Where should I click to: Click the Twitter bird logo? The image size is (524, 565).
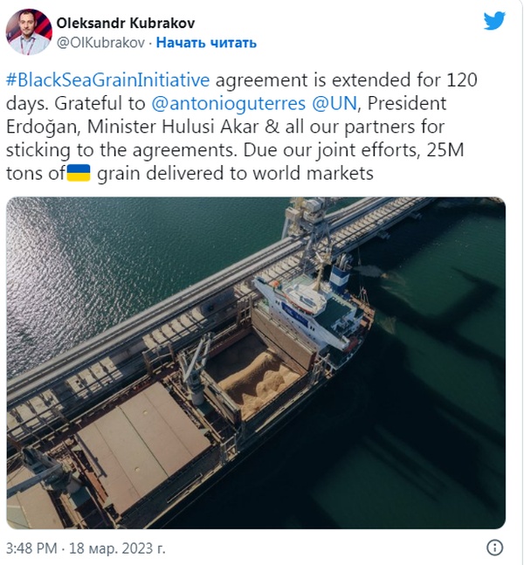(494, 21)
